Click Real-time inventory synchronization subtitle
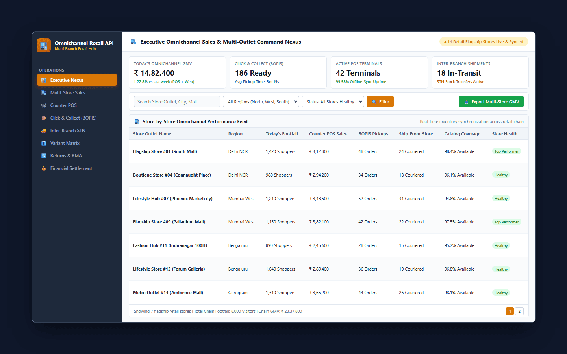The height and width of the screenshot is (354, 567). click(472, 122)
